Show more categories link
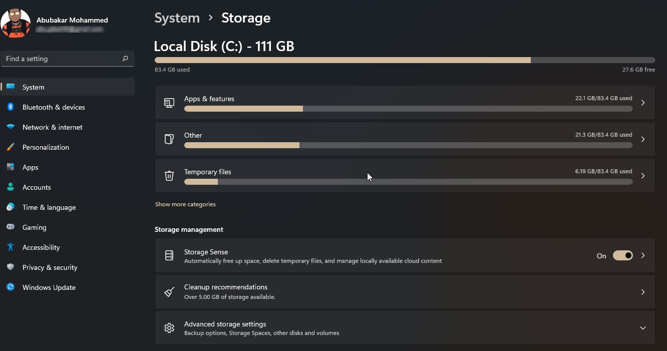 point(185,204)
